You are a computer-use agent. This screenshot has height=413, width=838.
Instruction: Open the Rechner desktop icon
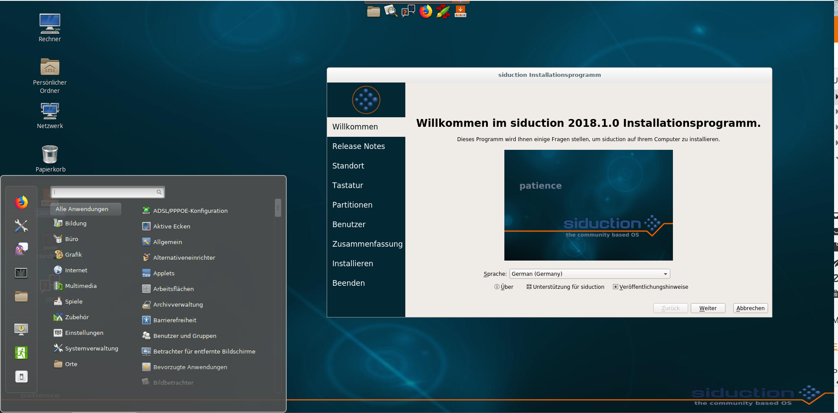50,28
